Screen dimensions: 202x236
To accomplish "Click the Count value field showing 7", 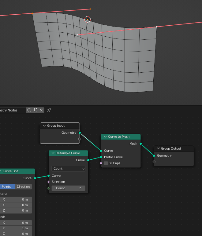I will [68, 188].
